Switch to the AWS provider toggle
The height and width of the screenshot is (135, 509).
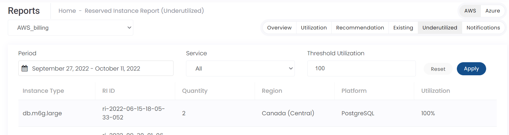click(470, 11)
